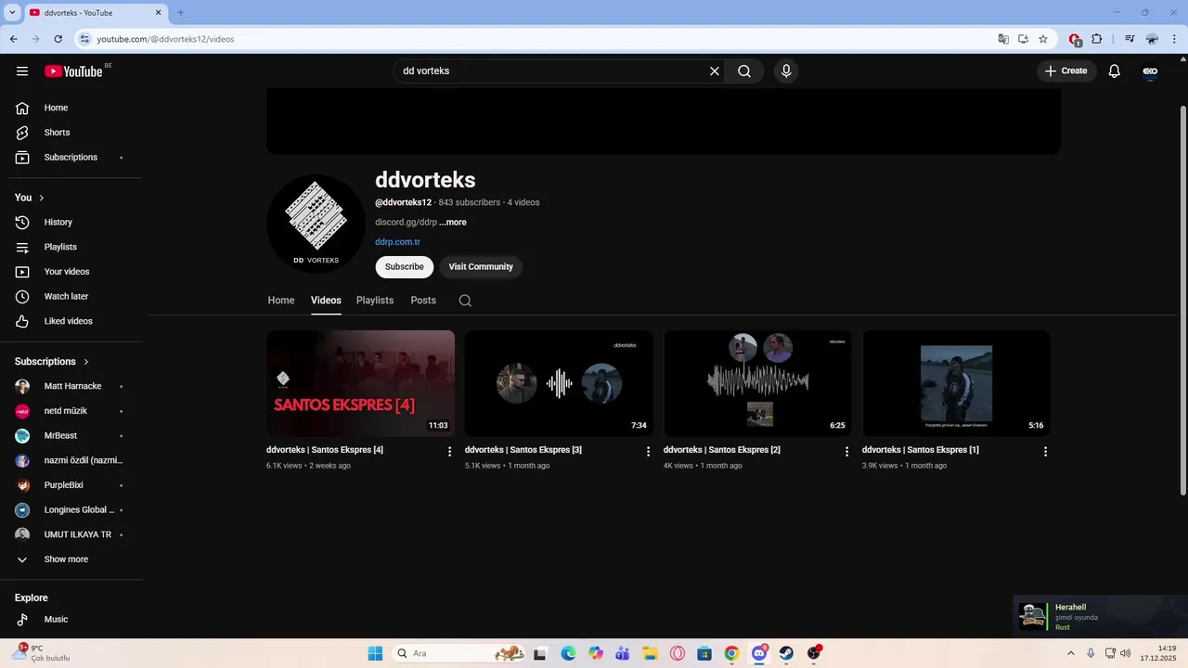Open ddvorteks | Santos Ekspres [3] title
The width and height of the screenshot is (1188, 668).
point(523,450)
